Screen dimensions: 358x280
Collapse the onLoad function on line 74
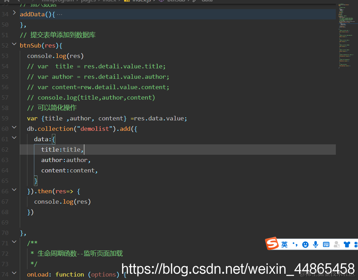click(14, 273)
